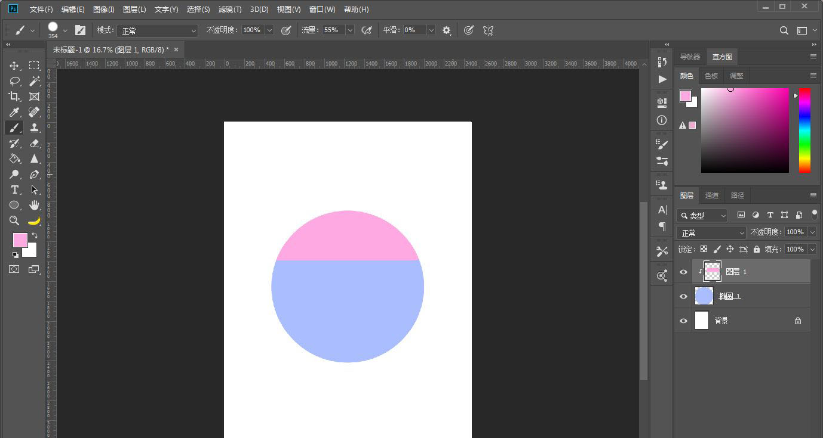Open the 文件(F) menu

pyautogui.click(x=41, y=10)
